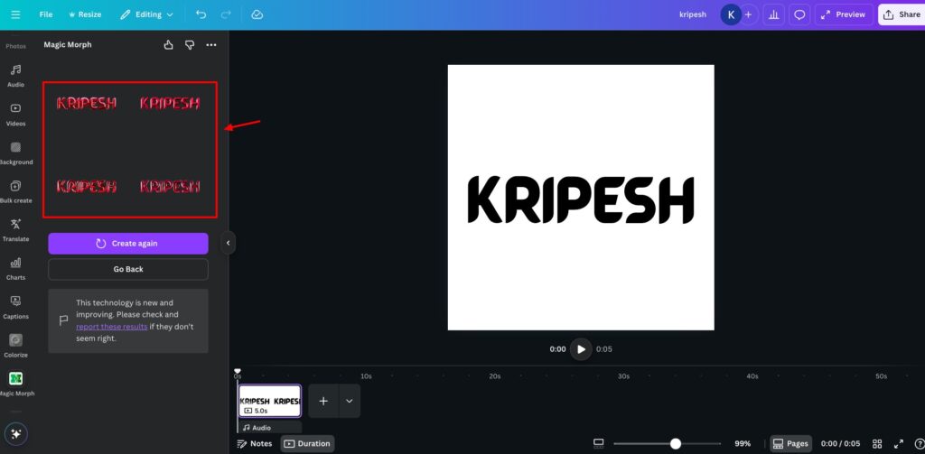This screenshot has width=925, height=454.
Task: Select the 5.0s page thumbnail in timeline
Action: point(269,401)
